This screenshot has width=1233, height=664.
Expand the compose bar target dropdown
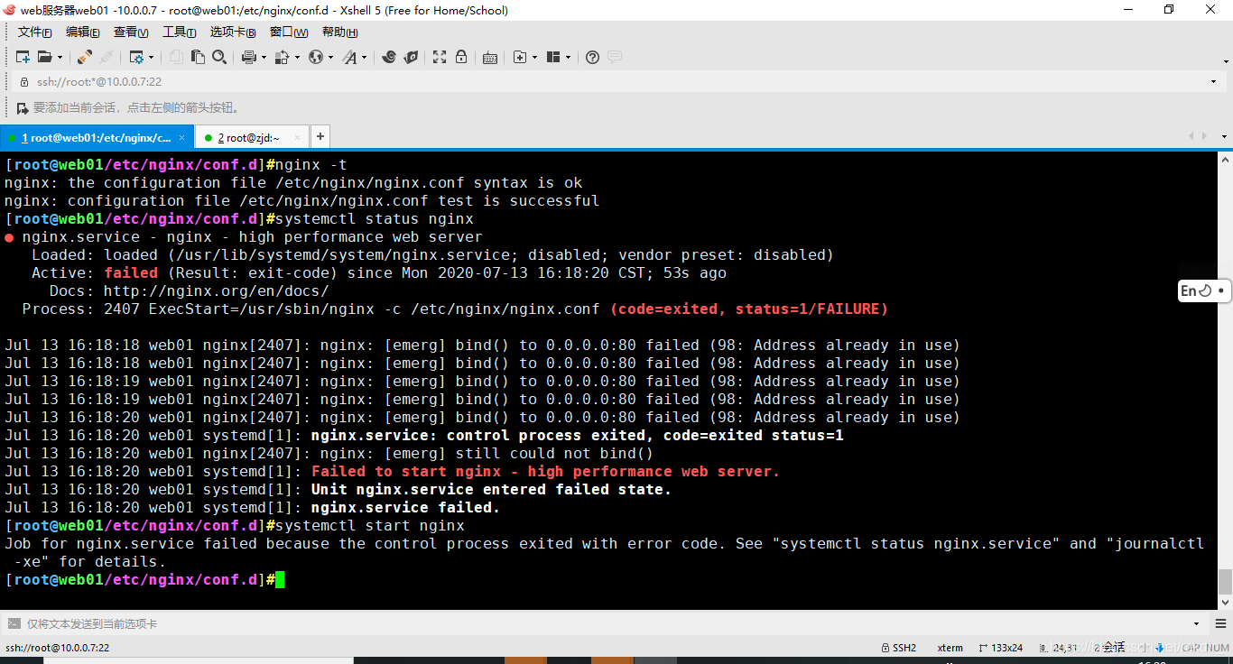[1197, 623]
